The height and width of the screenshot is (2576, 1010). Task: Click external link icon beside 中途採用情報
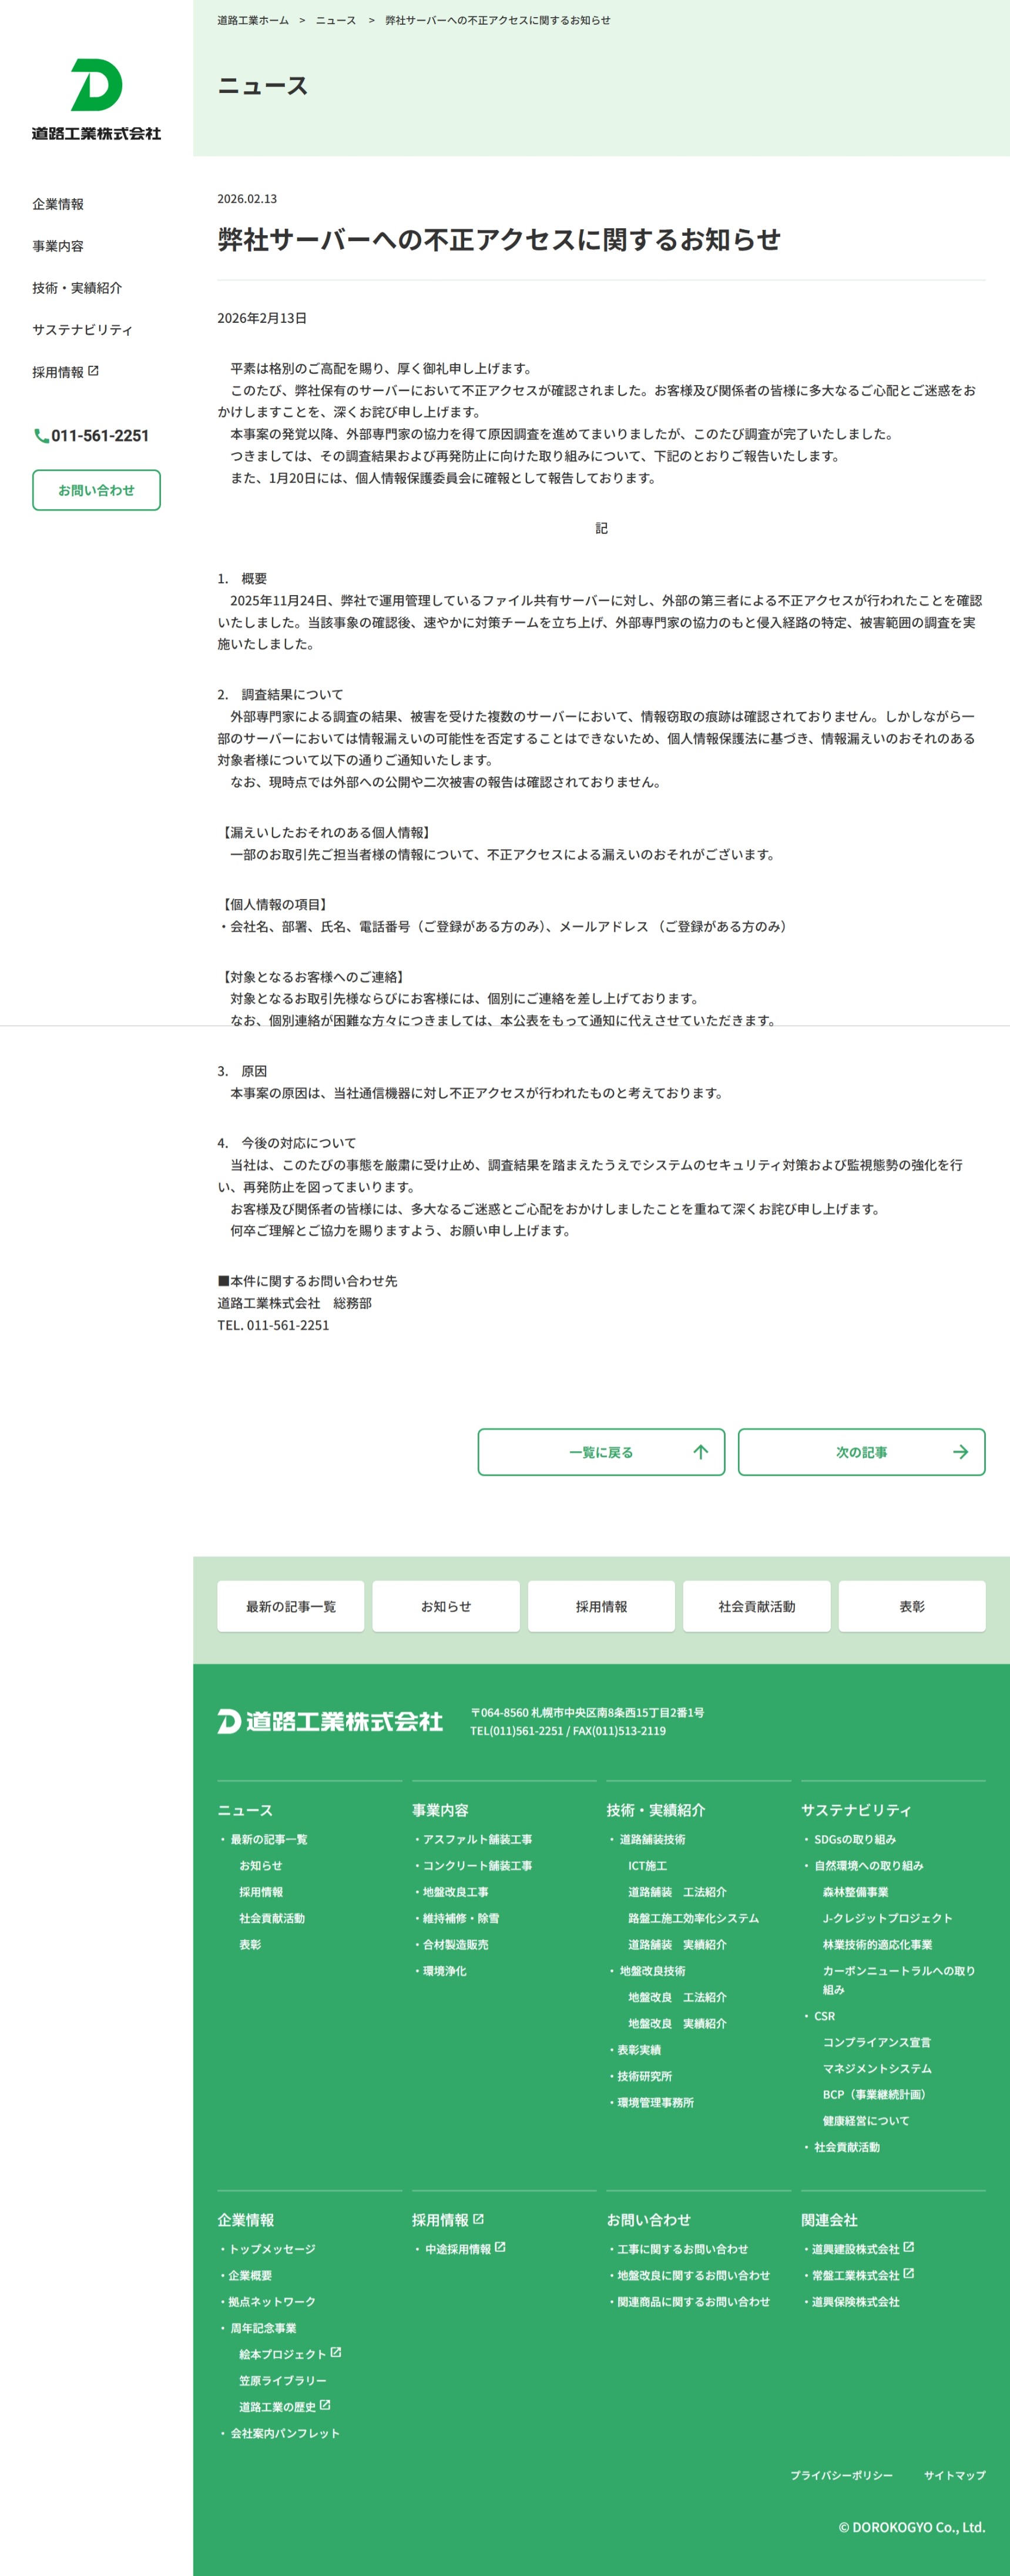(499, 2247)
